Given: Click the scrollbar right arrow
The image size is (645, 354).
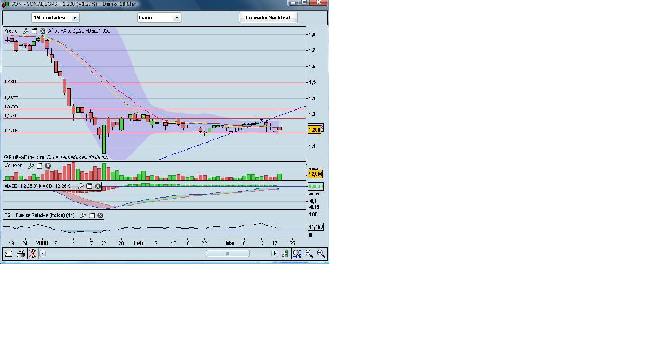Looking at the screenshot, I should [x=275, y=254].
